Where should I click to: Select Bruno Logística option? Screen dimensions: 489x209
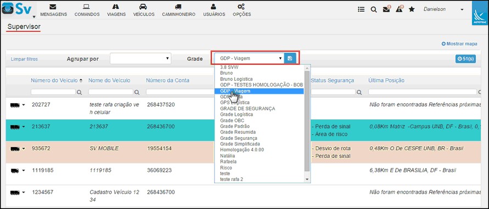pos(236,79)
